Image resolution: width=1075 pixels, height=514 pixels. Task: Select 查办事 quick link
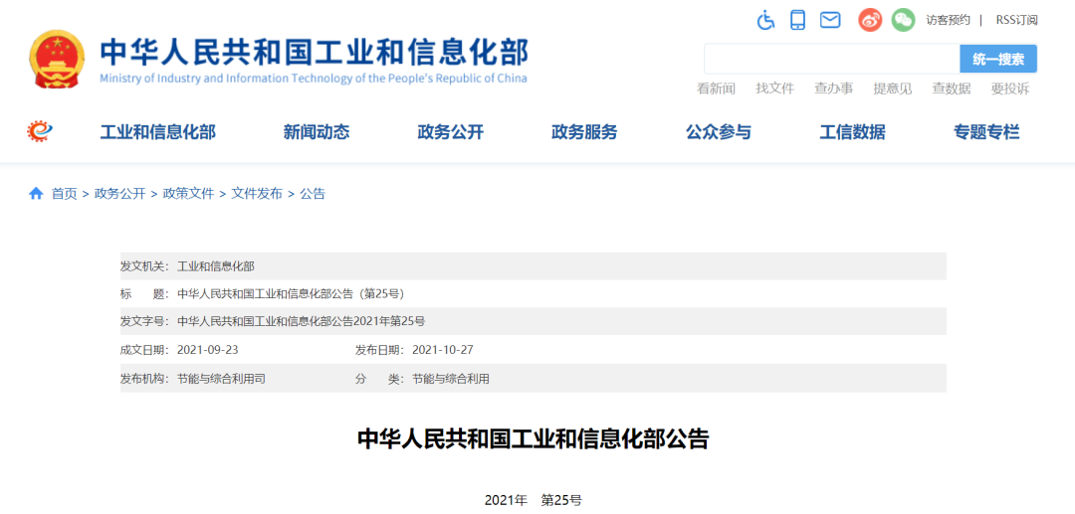click(x=834, y=88)
